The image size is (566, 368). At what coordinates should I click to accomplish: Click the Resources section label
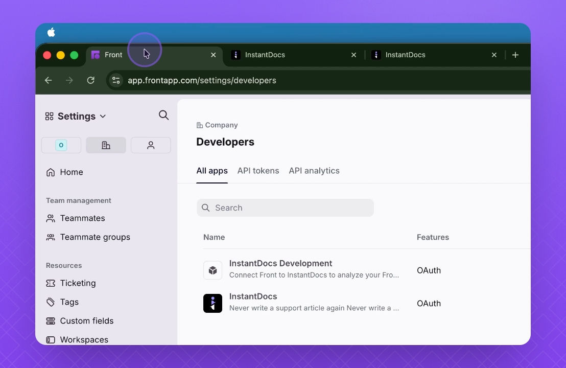click(64, 265)
